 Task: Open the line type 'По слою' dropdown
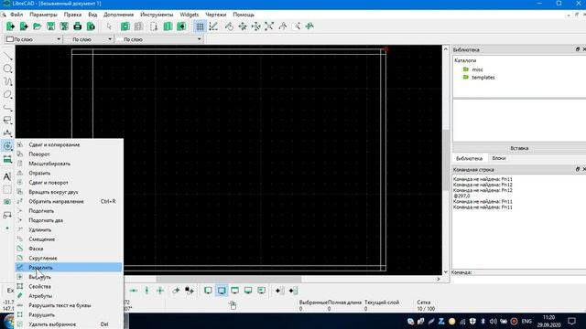tap(158, 39)
